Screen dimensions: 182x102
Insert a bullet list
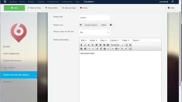pos(127,45)
